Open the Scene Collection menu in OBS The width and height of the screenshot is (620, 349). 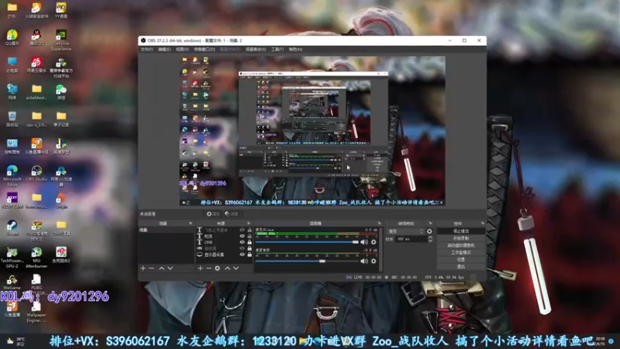click(x=256, y=50)
